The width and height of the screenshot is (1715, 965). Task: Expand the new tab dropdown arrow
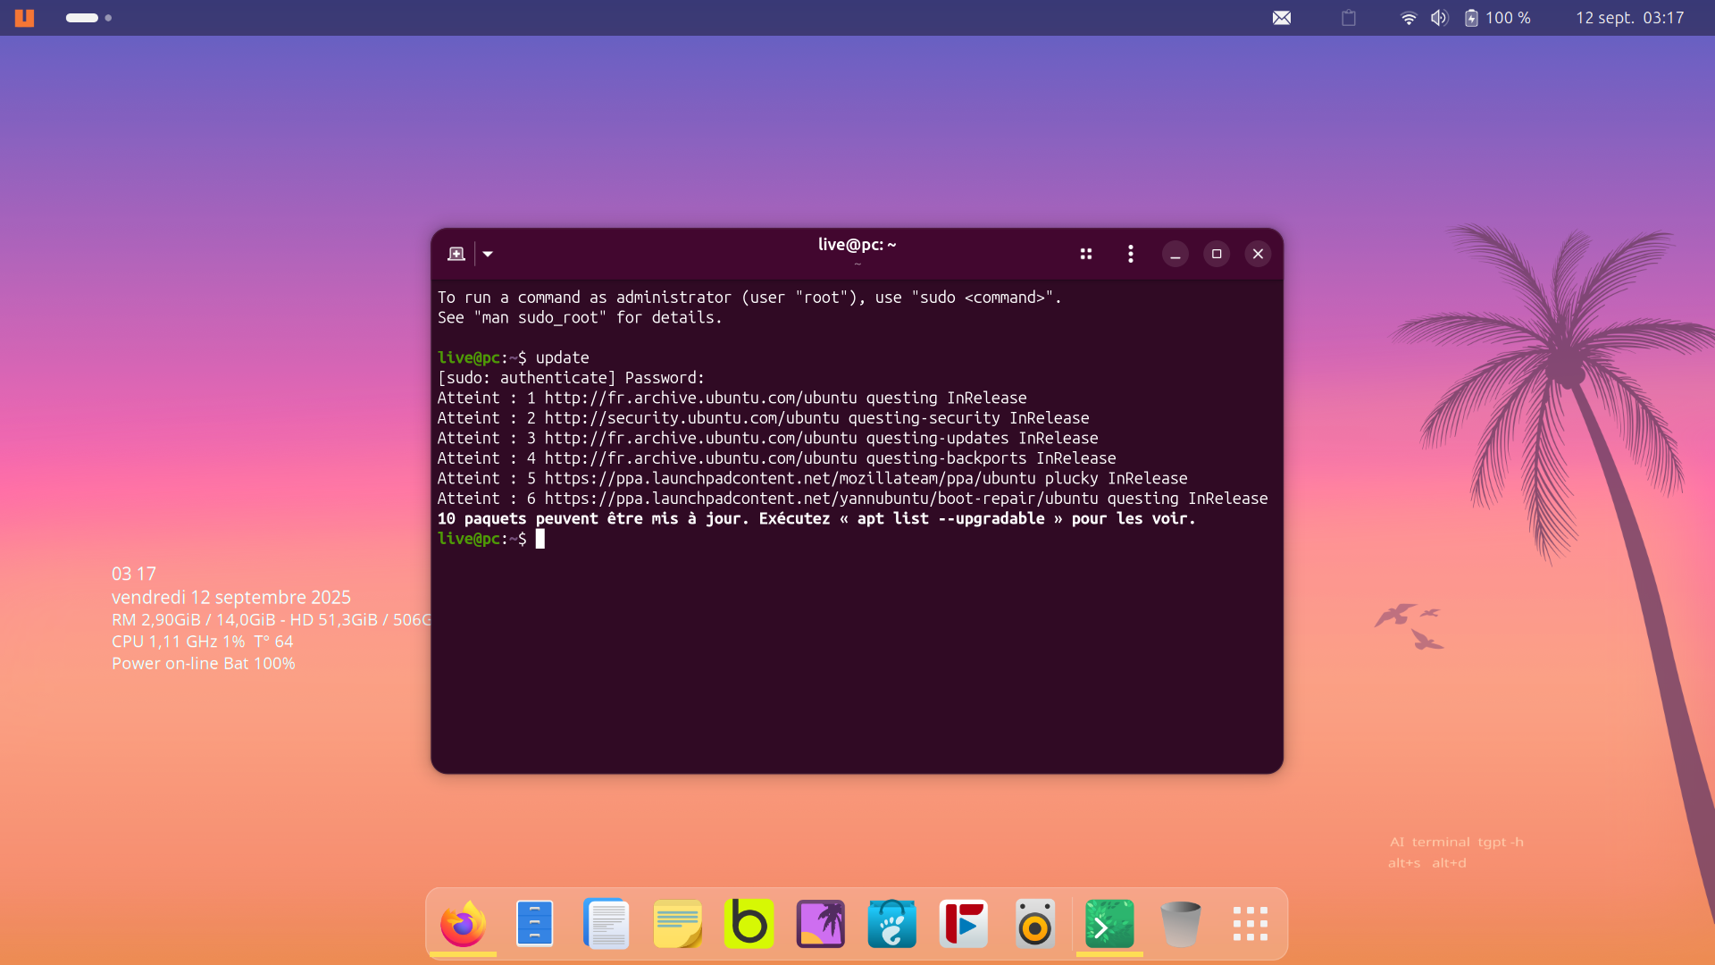coord(488,254)
